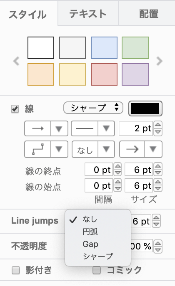Increase line width stepper
175x286 pixels.
point(158,125)
